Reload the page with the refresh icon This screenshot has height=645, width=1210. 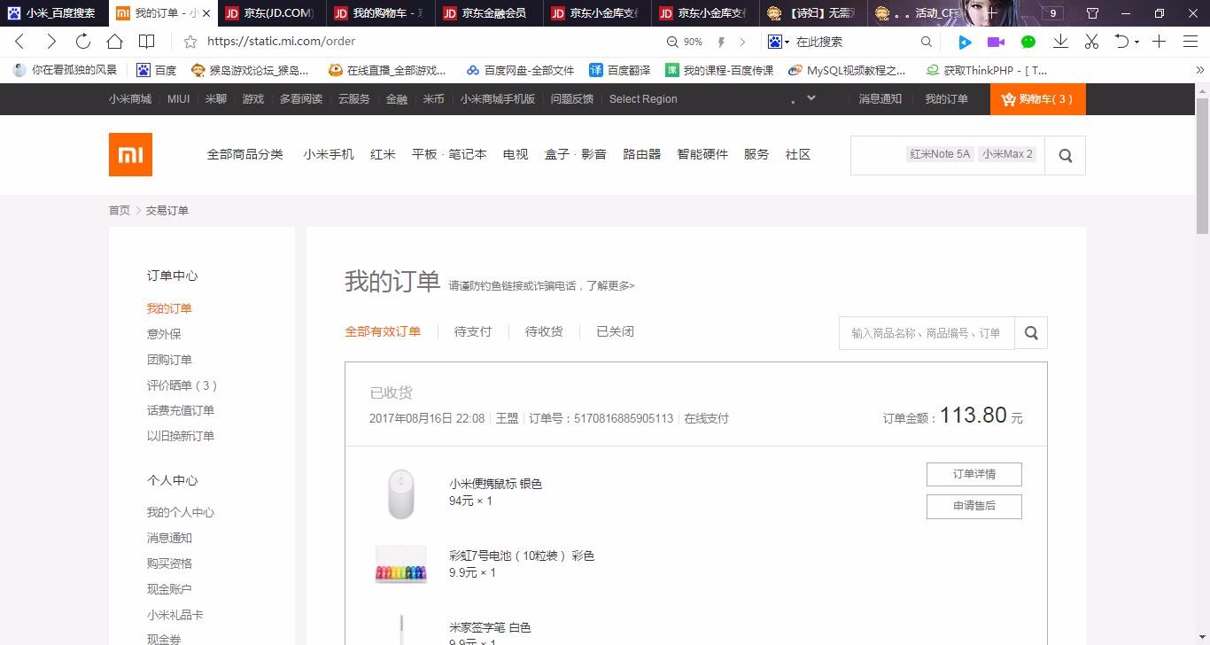tap(83, 42)
